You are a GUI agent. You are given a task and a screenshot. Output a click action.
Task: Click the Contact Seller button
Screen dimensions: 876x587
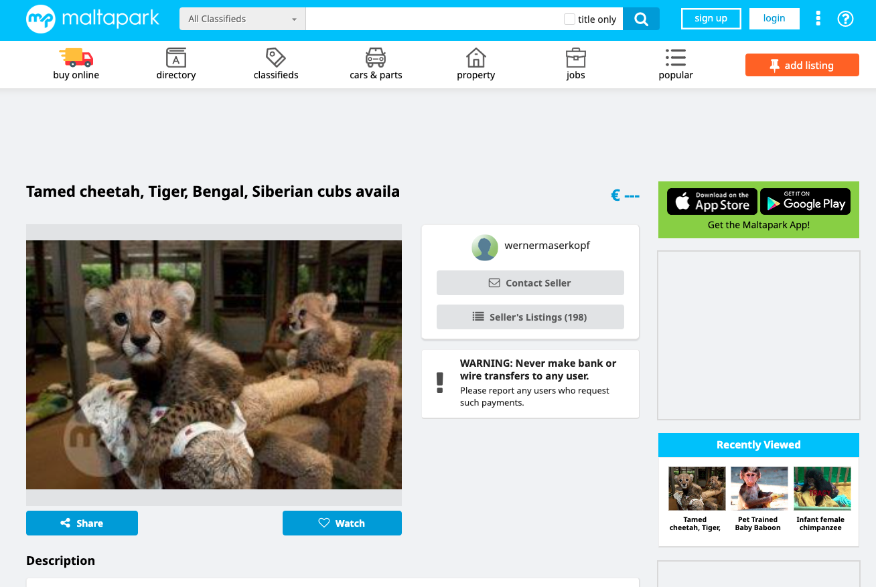click(x=530, y=282)
